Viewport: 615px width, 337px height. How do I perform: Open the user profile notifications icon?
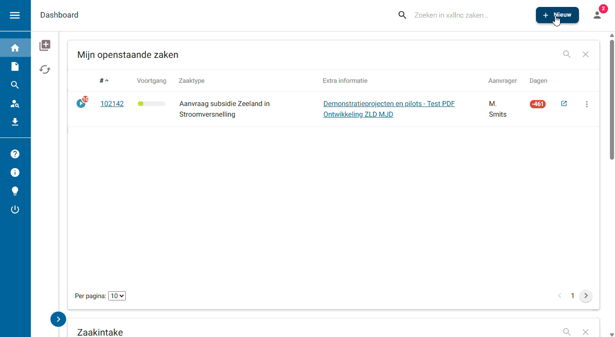[x=597, y=15]
